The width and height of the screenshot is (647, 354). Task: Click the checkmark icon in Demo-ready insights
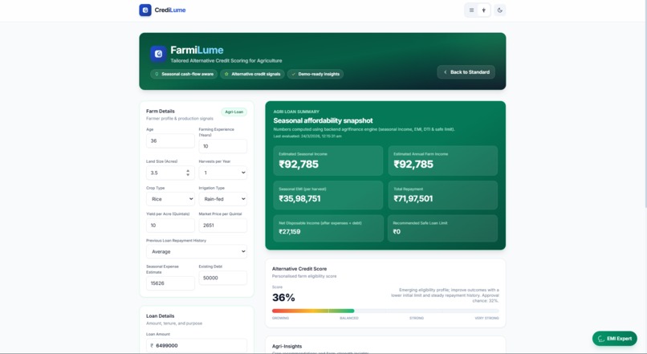(293, 74)
